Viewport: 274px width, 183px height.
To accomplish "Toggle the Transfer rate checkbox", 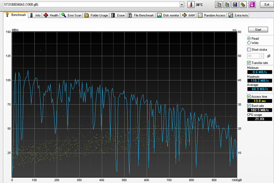I will tap(249, 63).
